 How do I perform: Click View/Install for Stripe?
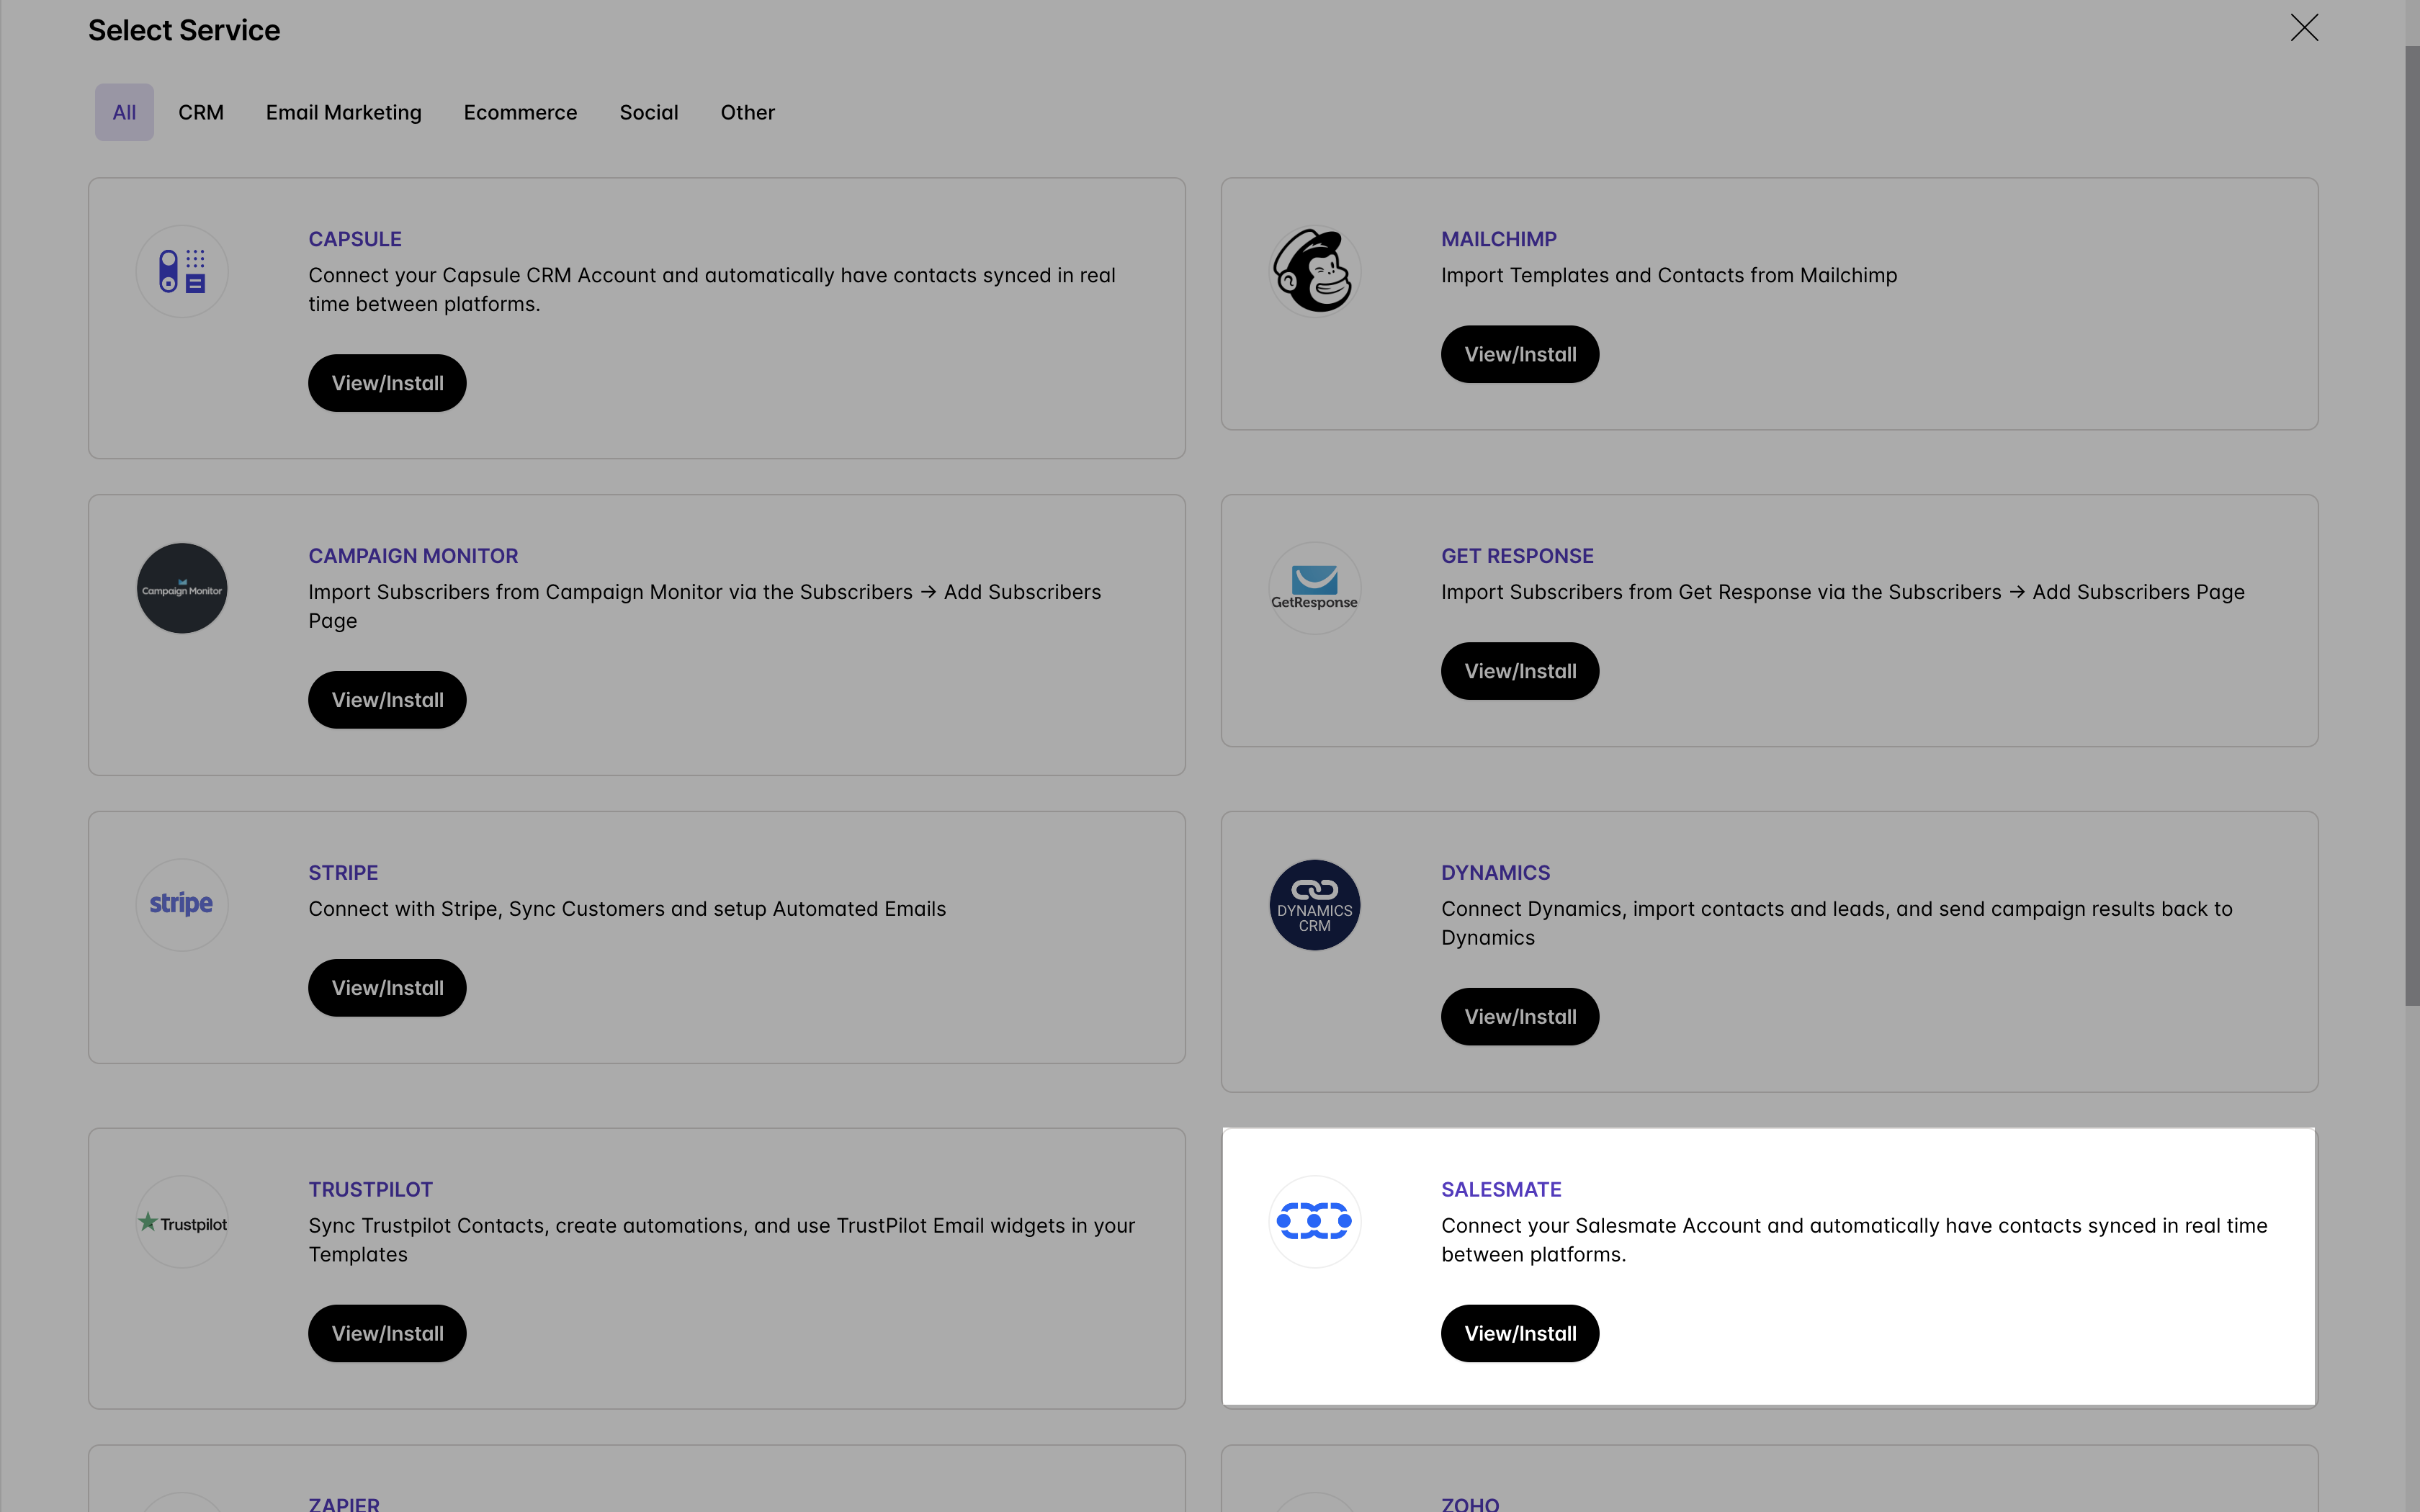point(387,988)
